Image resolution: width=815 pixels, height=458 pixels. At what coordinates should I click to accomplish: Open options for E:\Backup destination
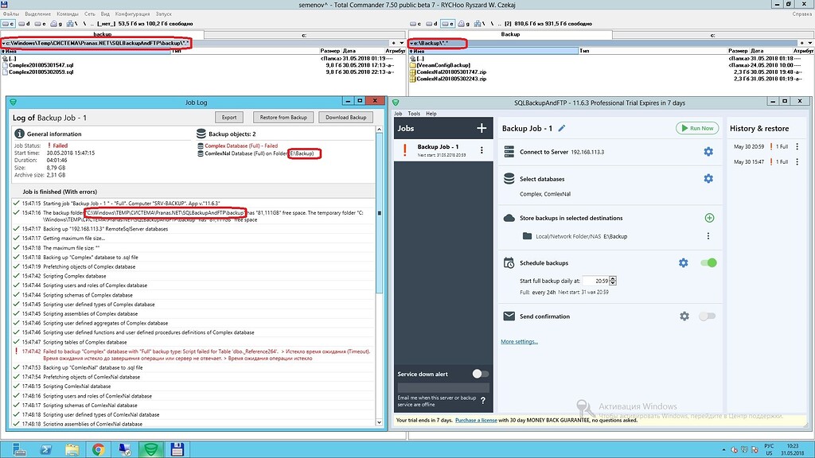click(x=708, y=236)
